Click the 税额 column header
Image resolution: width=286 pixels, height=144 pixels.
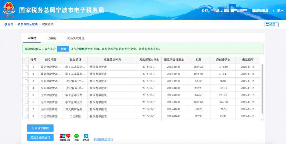point(198,59)
